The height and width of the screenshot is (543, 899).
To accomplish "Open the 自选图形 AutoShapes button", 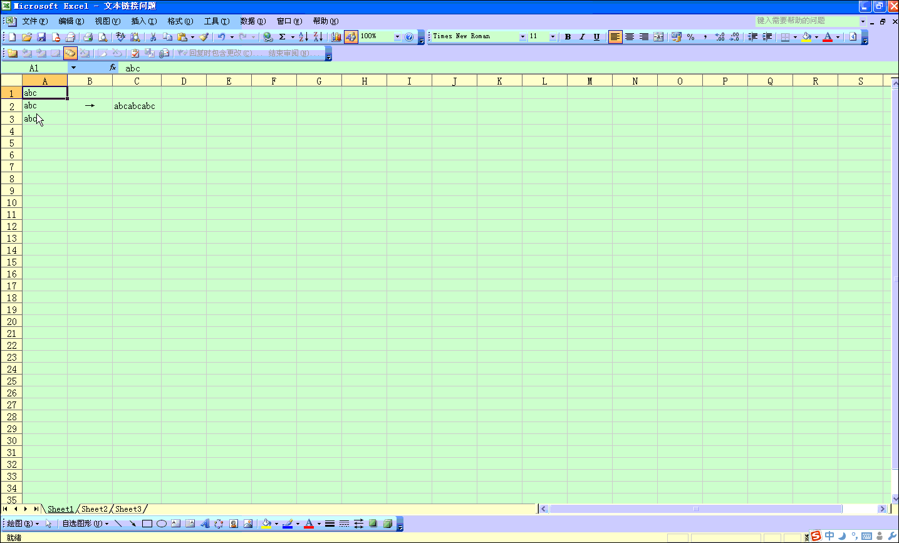I will pos(85,524).
